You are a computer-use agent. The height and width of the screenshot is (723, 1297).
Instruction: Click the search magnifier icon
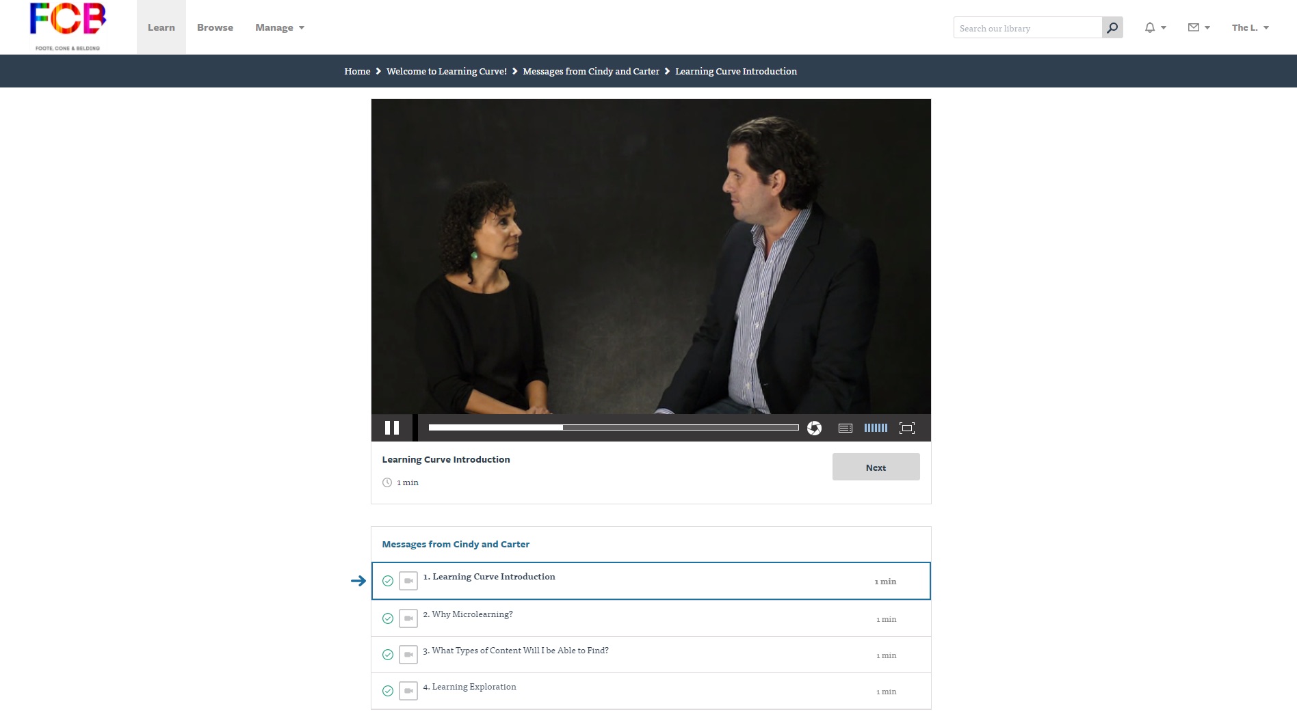tap(1112, 28)
